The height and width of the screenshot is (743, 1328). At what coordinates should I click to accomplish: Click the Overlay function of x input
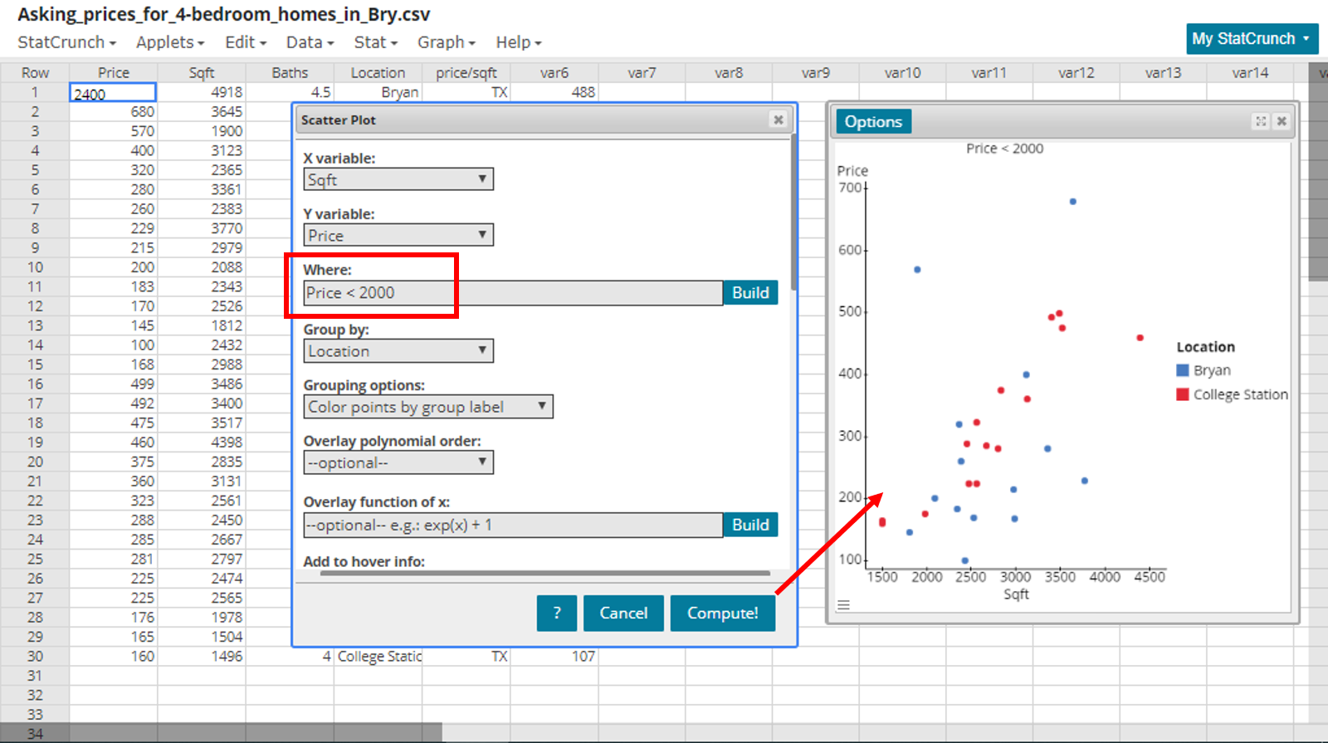point(512,525)
